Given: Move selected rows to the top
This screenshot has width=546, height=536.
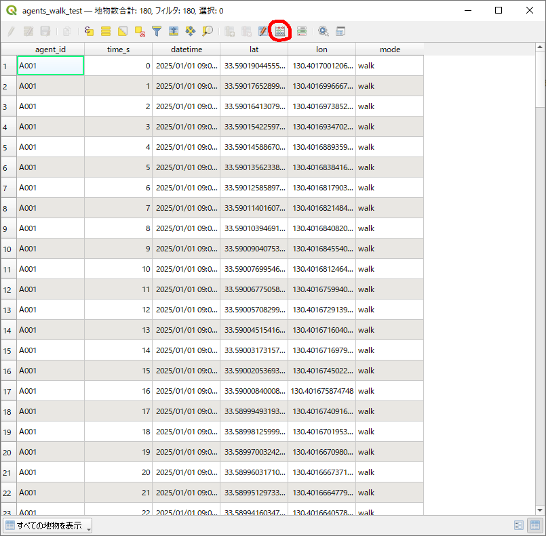Looking at the screenshot, I should (174, 31).
